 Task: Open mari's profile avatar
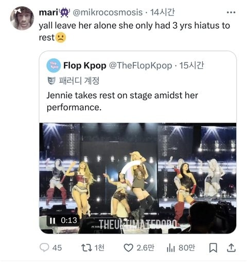(x=22, y=18)
